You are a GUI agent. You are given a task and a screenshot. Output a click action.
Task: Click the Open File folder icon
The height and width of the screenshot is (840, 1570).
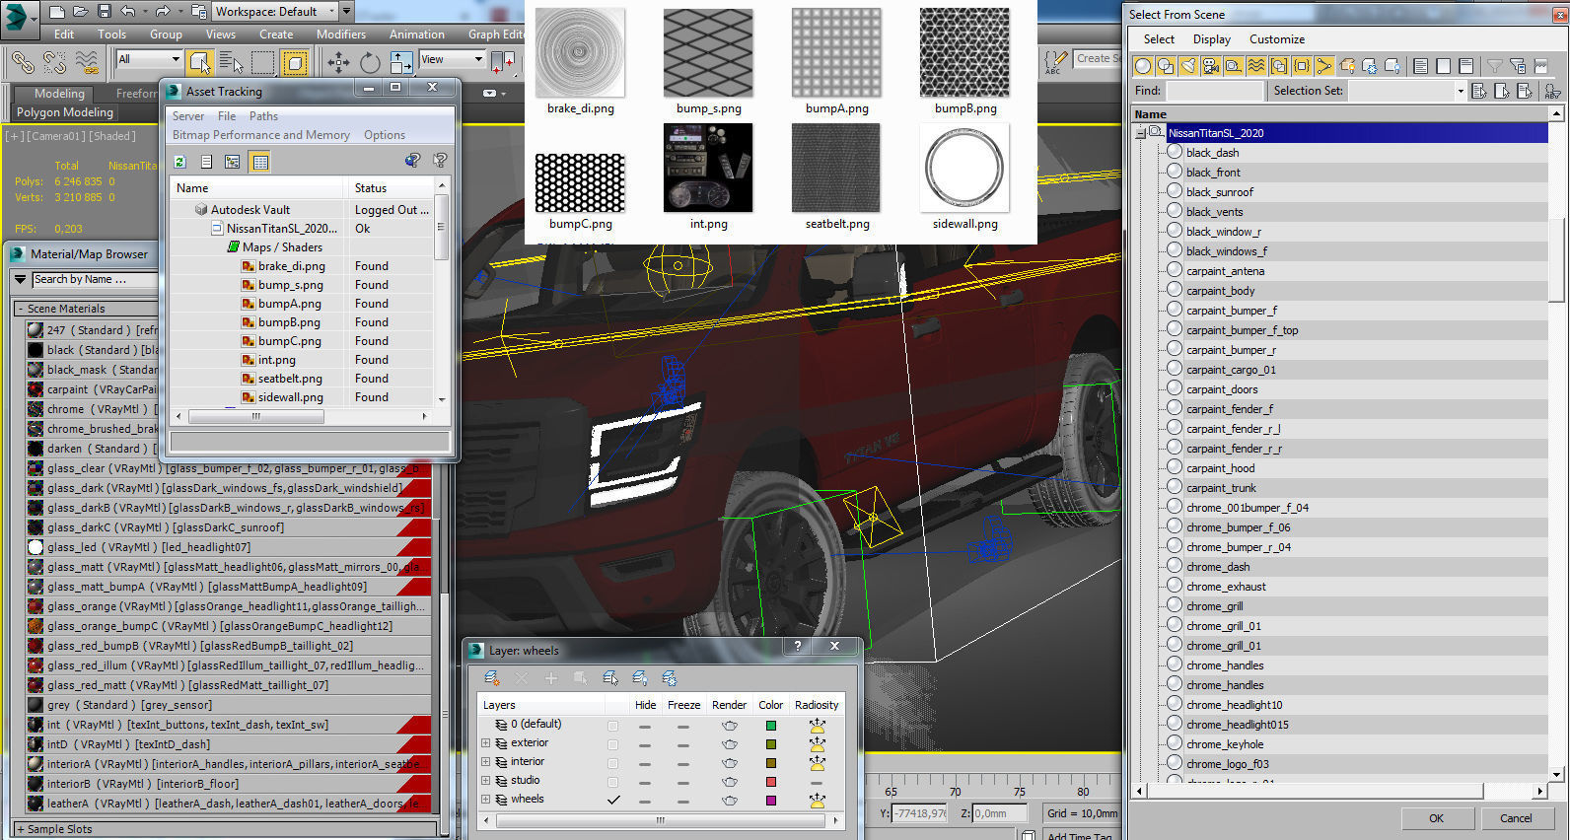(x=81, y=12)
